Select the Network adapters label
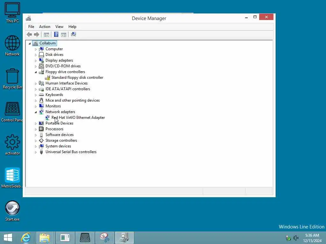 click(60, 112)
